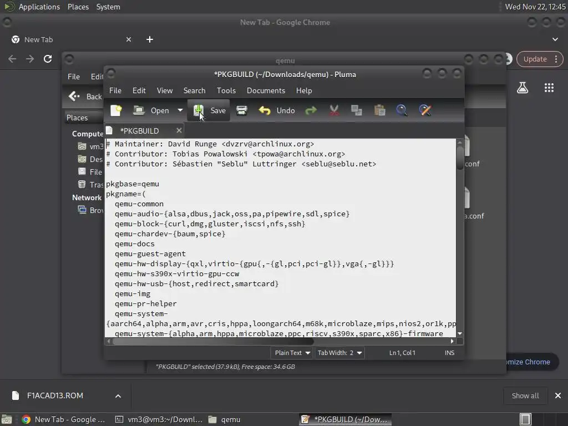Open the Help menu in Pluma
Screen dimensions: 568x426
[x=304, y=90]
